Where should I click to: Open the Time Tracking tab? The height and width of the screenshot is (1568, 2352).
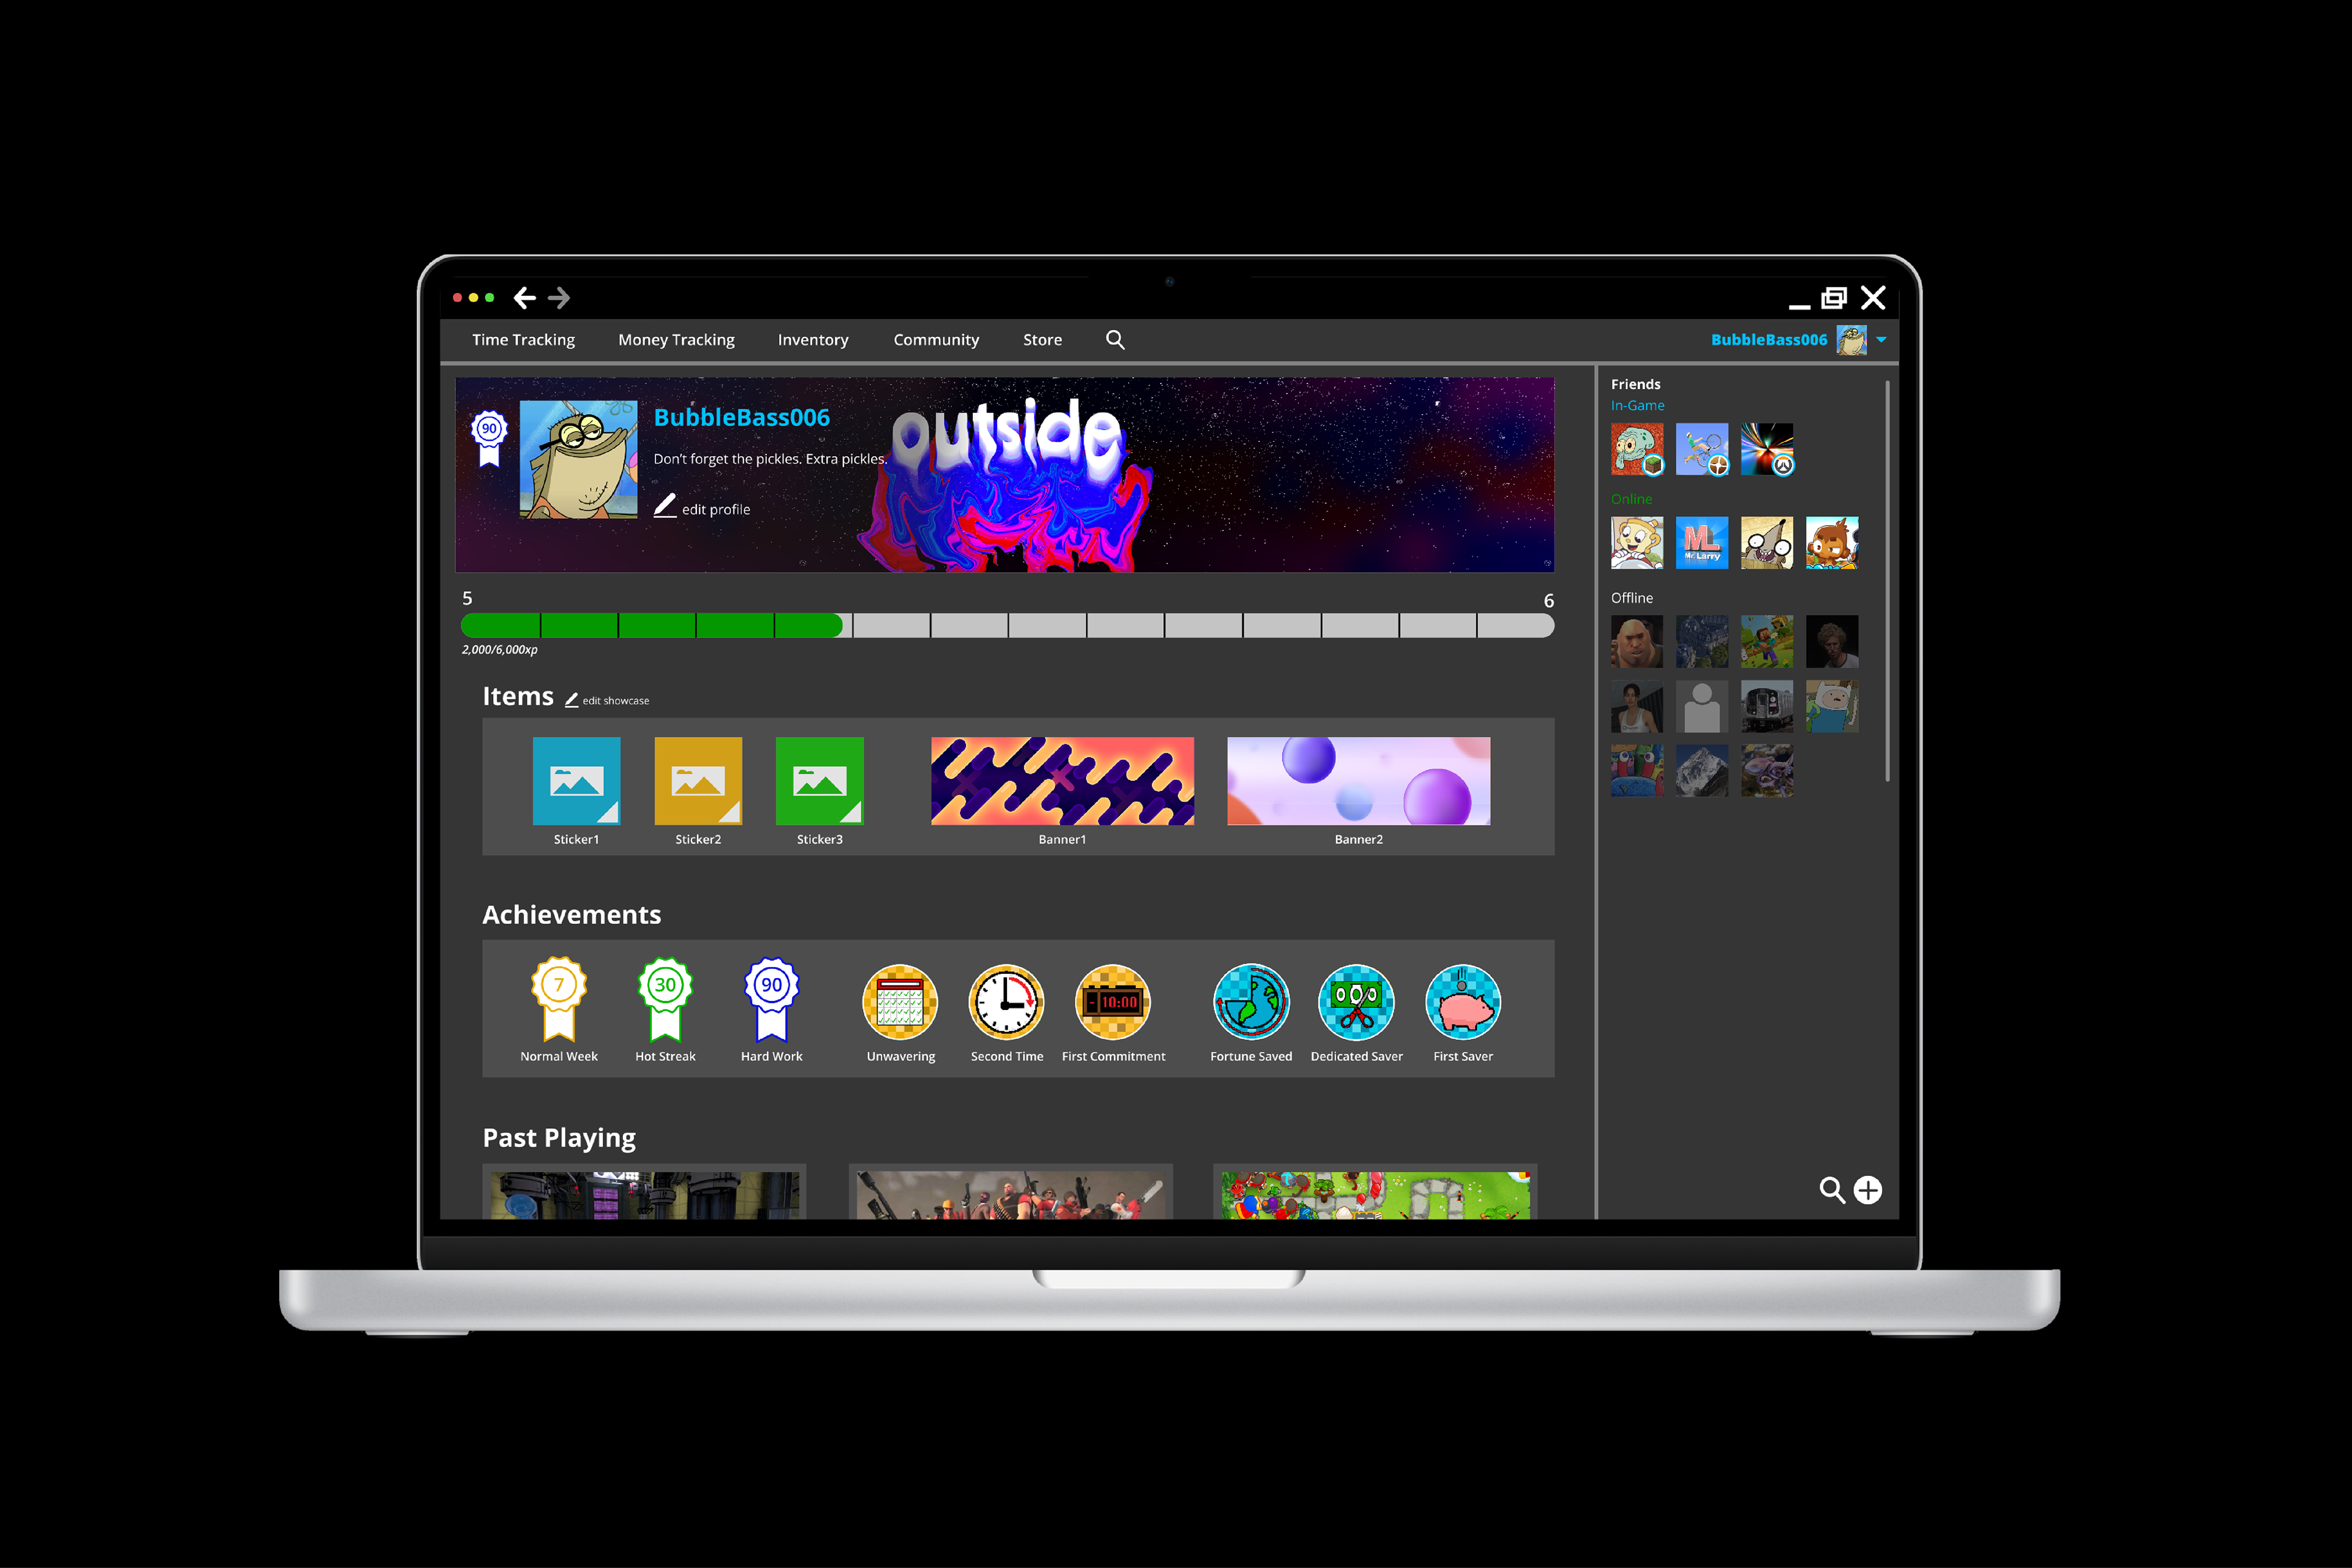pos(523,340)
